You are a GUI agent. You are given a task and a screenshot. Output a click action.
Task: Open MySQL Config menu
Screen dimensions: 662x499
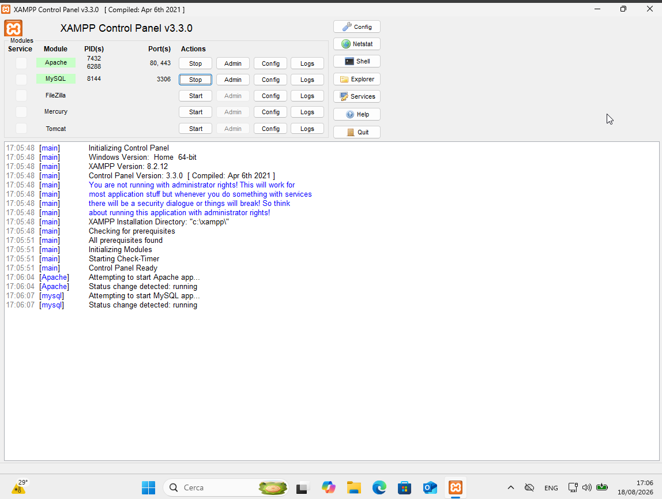[x=270, y=80]
